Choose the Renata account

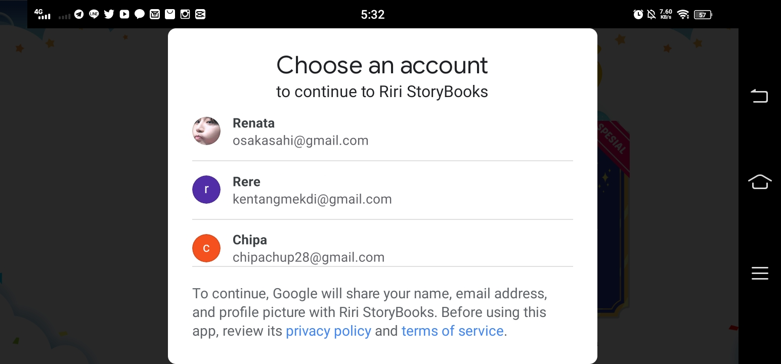pyautogui.click(x=382, y=131)
